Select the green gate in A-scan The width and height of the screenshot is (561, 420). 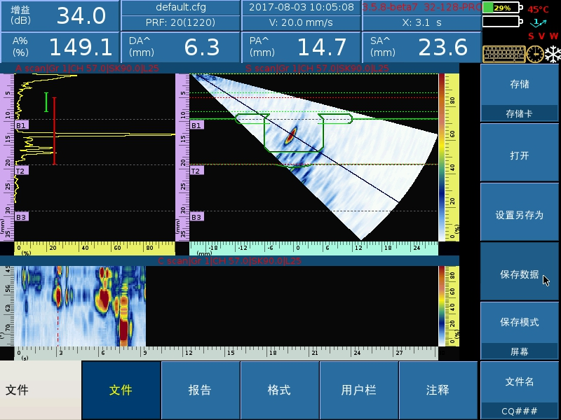click(x=46, y=102)
